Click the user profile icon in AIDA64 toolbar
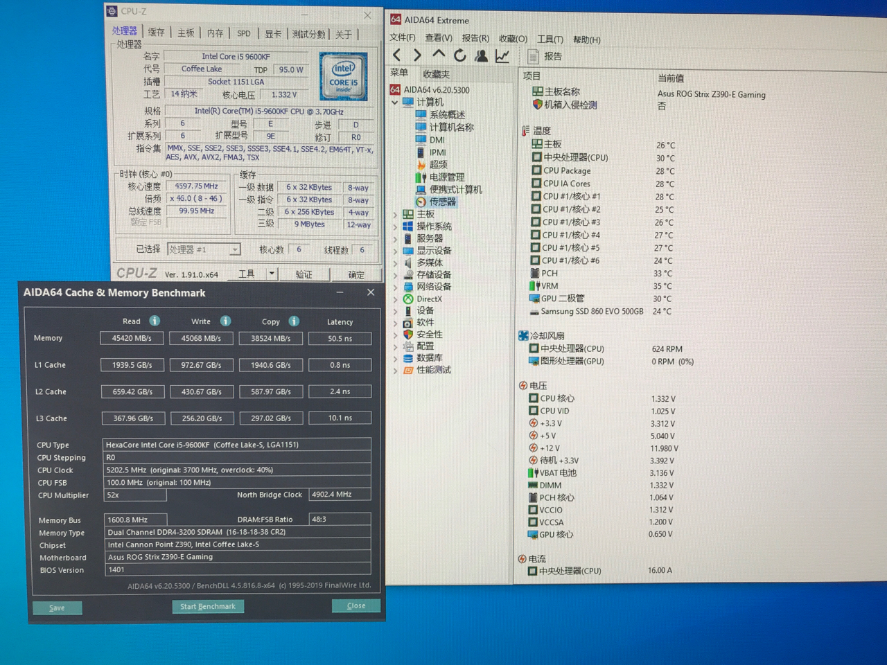Screen dimensions: 887x665 [481, 55]
